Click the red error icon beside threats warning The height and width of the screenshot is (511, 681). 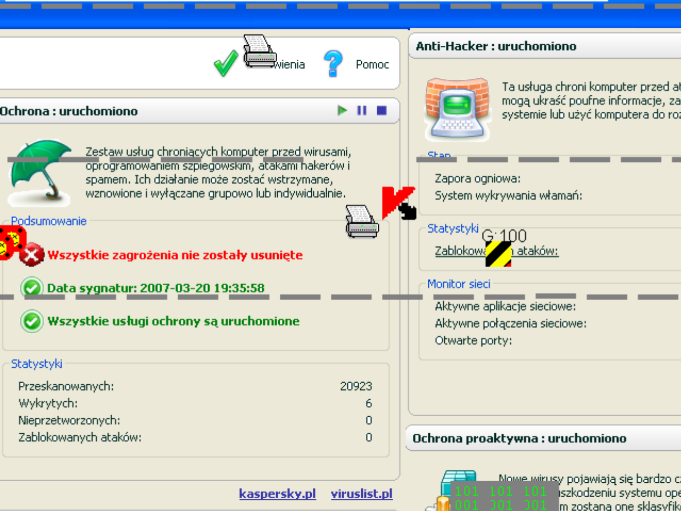[32, 255]
